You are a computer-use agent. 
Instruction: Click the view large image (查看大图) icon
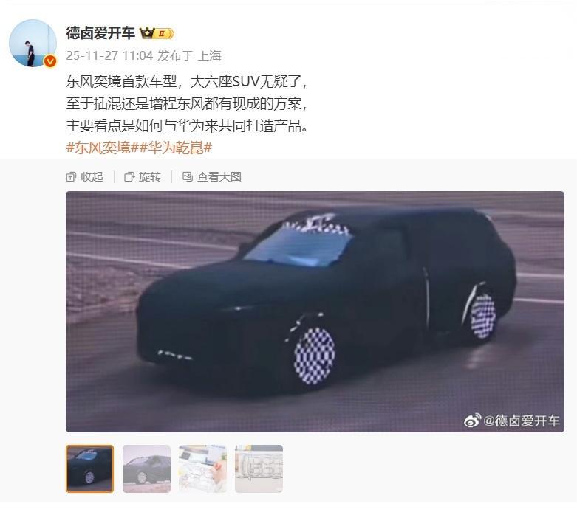[x=188, y=177]
